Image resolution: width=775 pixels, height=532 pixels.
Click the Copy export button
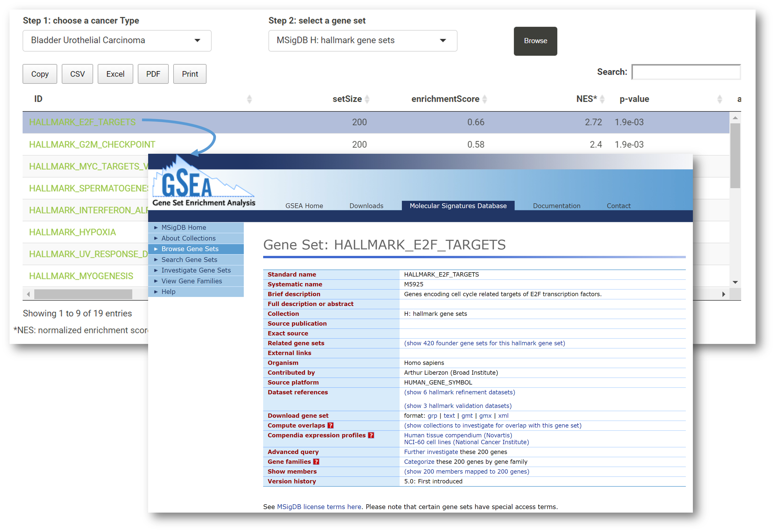click(x=40, y=74)
